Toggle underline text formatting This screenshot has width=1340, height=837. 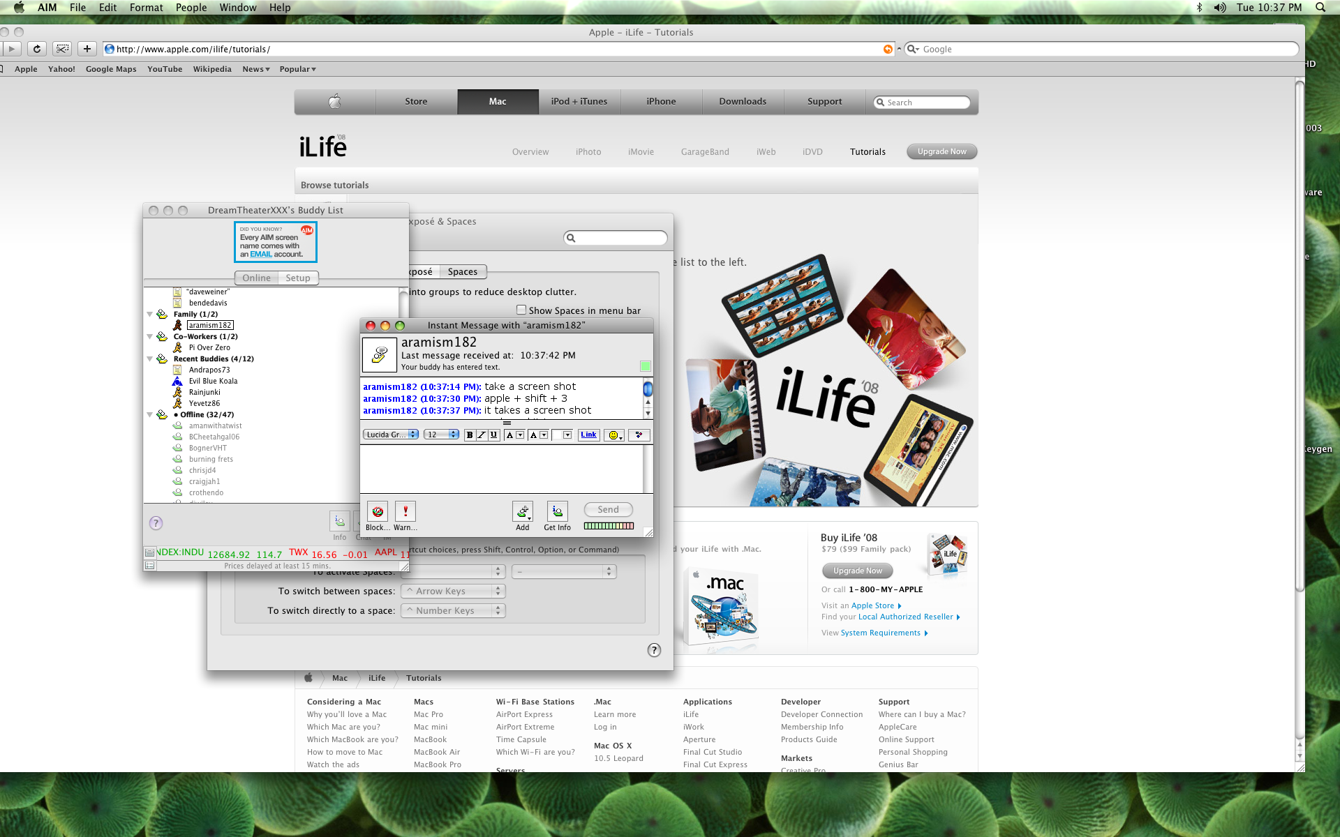click(494, 435)
